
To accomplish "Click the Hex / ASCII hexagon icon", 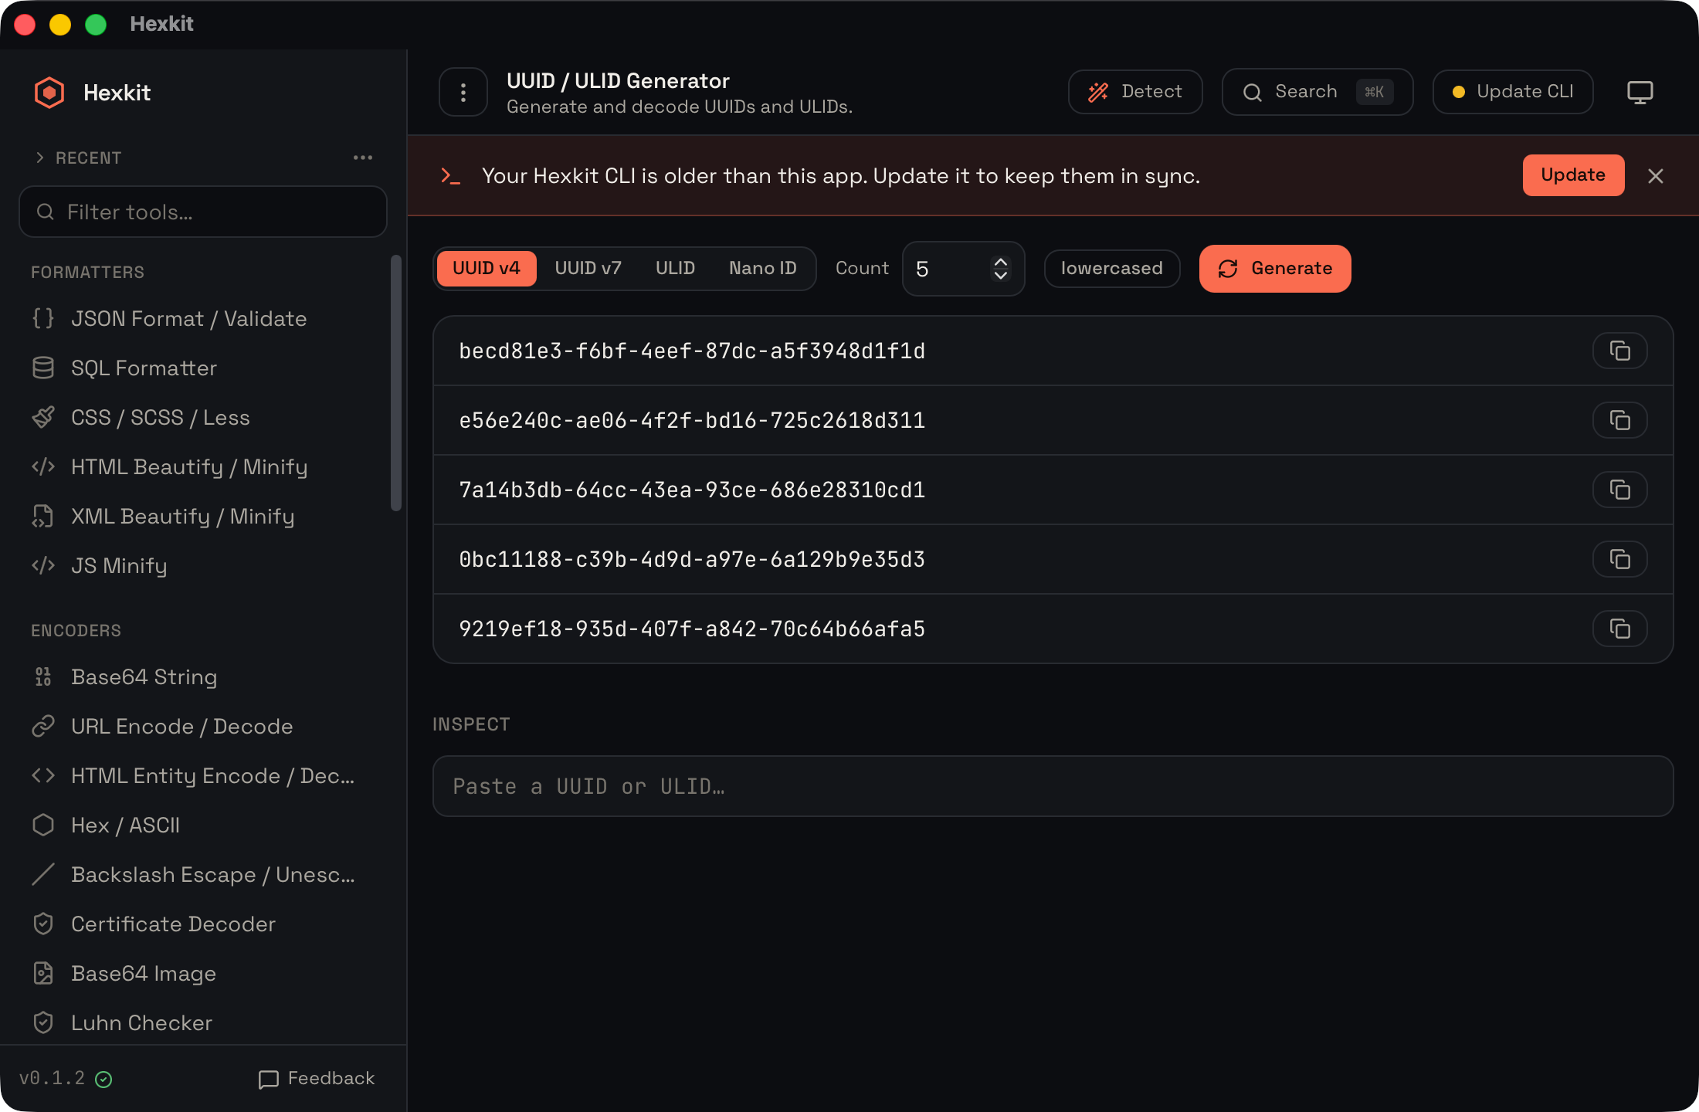I will [43, 825].
